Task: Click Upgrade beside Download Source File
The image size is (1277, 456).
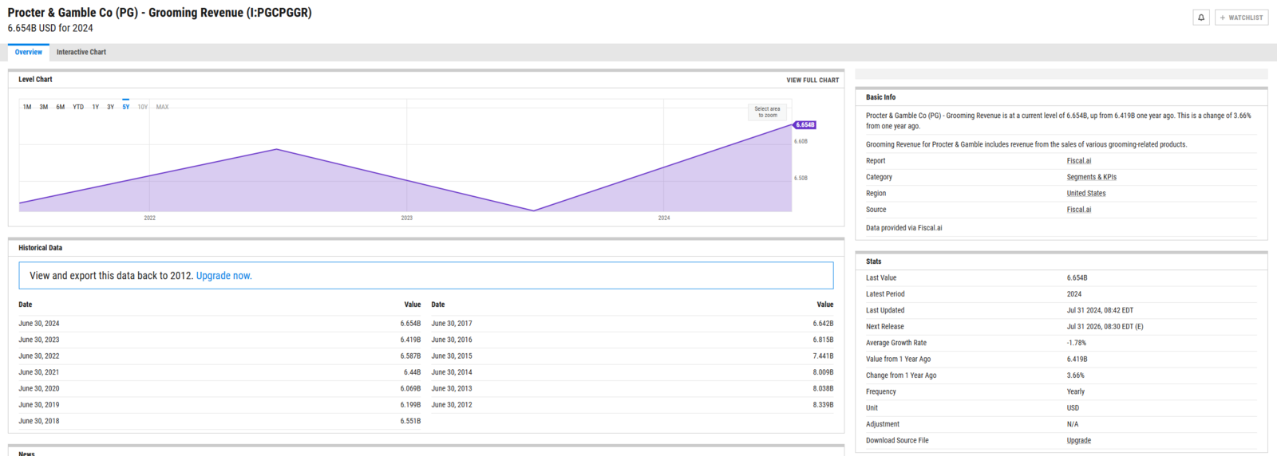Action: 1078,441
